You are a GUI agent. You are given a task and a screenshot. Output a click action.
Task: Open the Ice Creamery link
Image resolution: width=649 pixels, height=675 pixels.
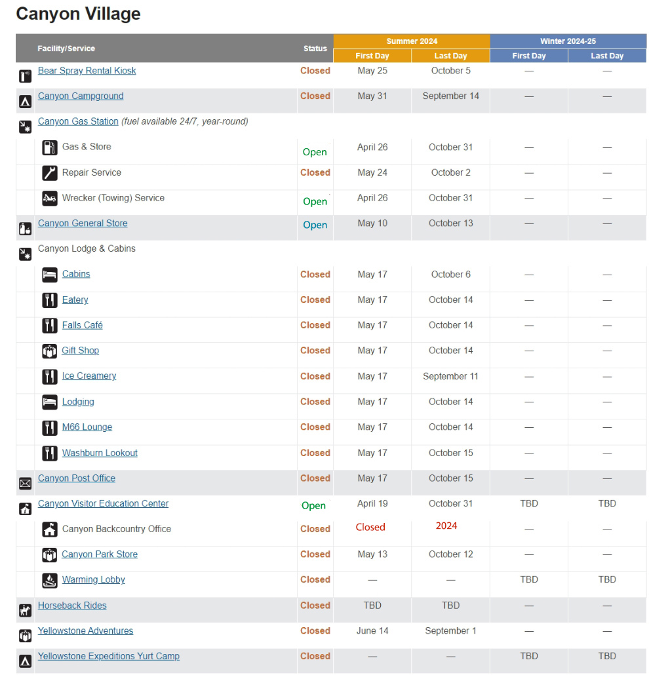(89, 376)
